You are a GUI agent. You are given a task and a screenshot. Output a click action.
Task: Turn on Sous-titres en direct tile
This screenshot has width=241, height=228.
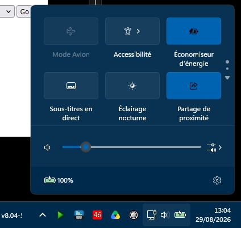[71, 86]
